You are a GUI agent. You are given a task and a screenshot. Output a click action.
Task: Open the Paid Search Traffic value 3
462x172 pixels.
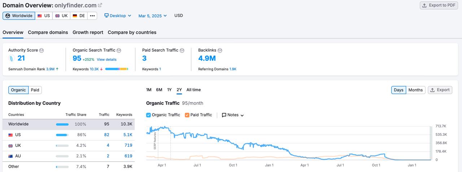click(144, 58)
